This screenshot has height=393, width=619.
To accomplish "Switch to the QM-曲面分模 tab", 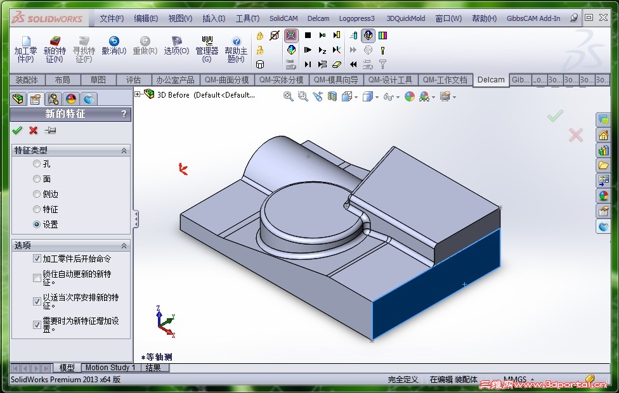I will pyautogui.click(x=226, y=80).
